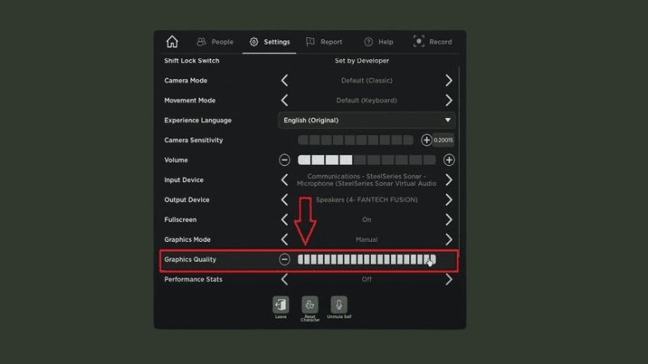Next Movement Mode option arrow
648x364 pixels.
click(449, 100)
